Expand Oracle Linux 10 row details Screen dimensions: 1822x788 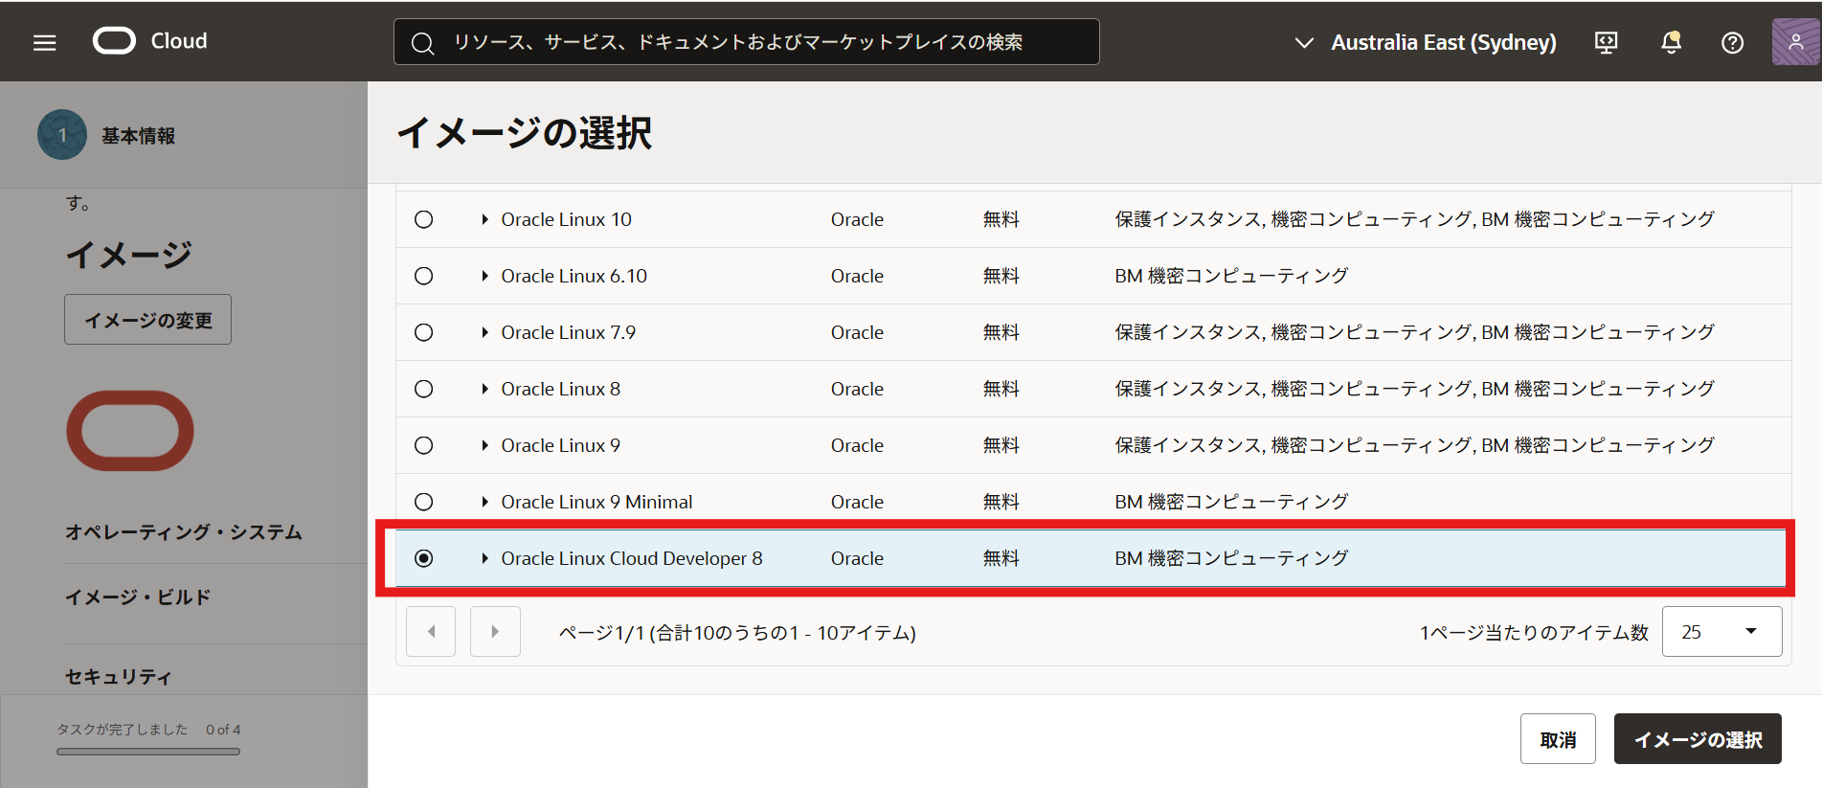[x=484, y=219]
